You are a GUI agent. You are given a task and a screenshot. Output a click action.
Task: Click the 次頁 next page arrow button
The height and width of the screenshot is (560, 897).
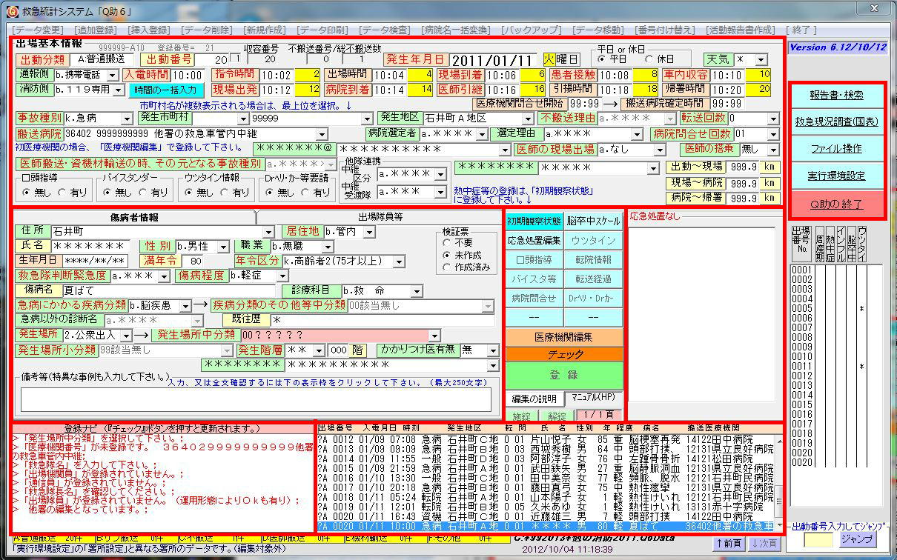click(764, 543)
